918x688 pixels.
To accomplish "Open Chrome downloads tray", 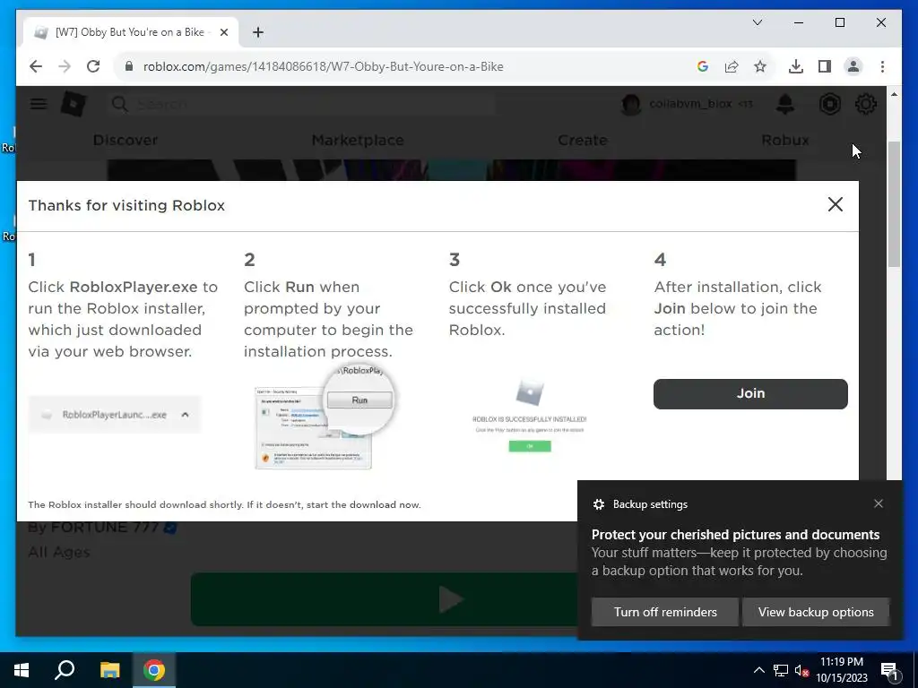I will pos(796,66).
